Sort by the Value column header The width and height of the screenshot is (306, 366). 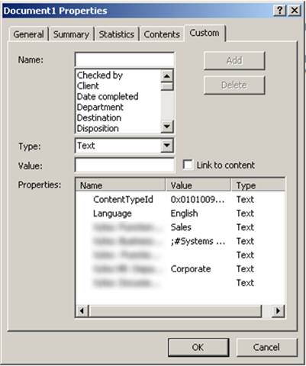pos(198,185)
